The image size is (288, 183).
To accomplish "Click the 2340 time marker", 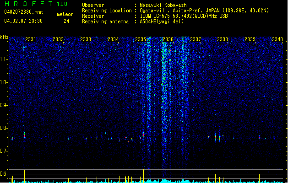I will [x=277, y=39].
